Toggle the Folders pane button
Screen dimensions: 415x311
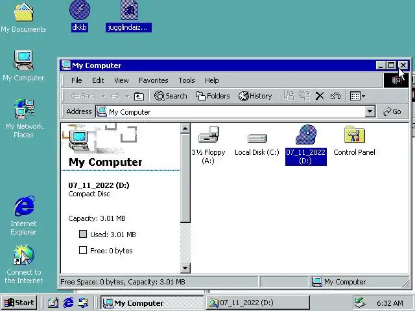(x=213, y=96)
